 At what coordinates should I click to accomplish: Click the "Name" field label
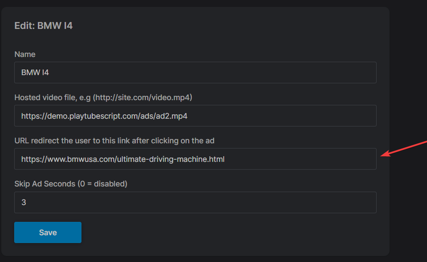click(25, 54)
